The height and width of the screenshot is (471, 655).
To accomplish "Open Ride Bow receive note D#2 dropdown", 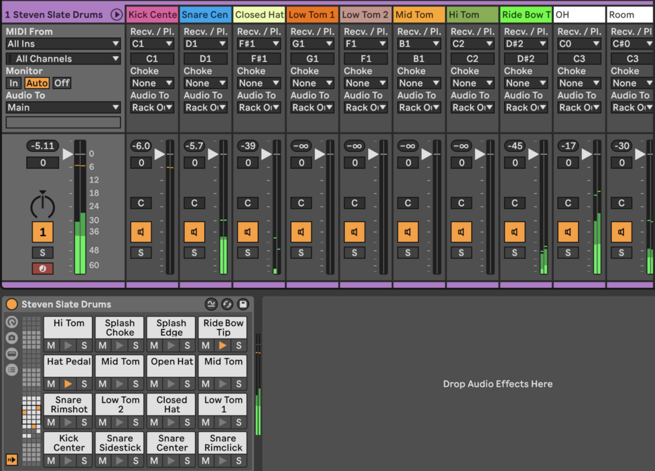I will tap(526, 44).
